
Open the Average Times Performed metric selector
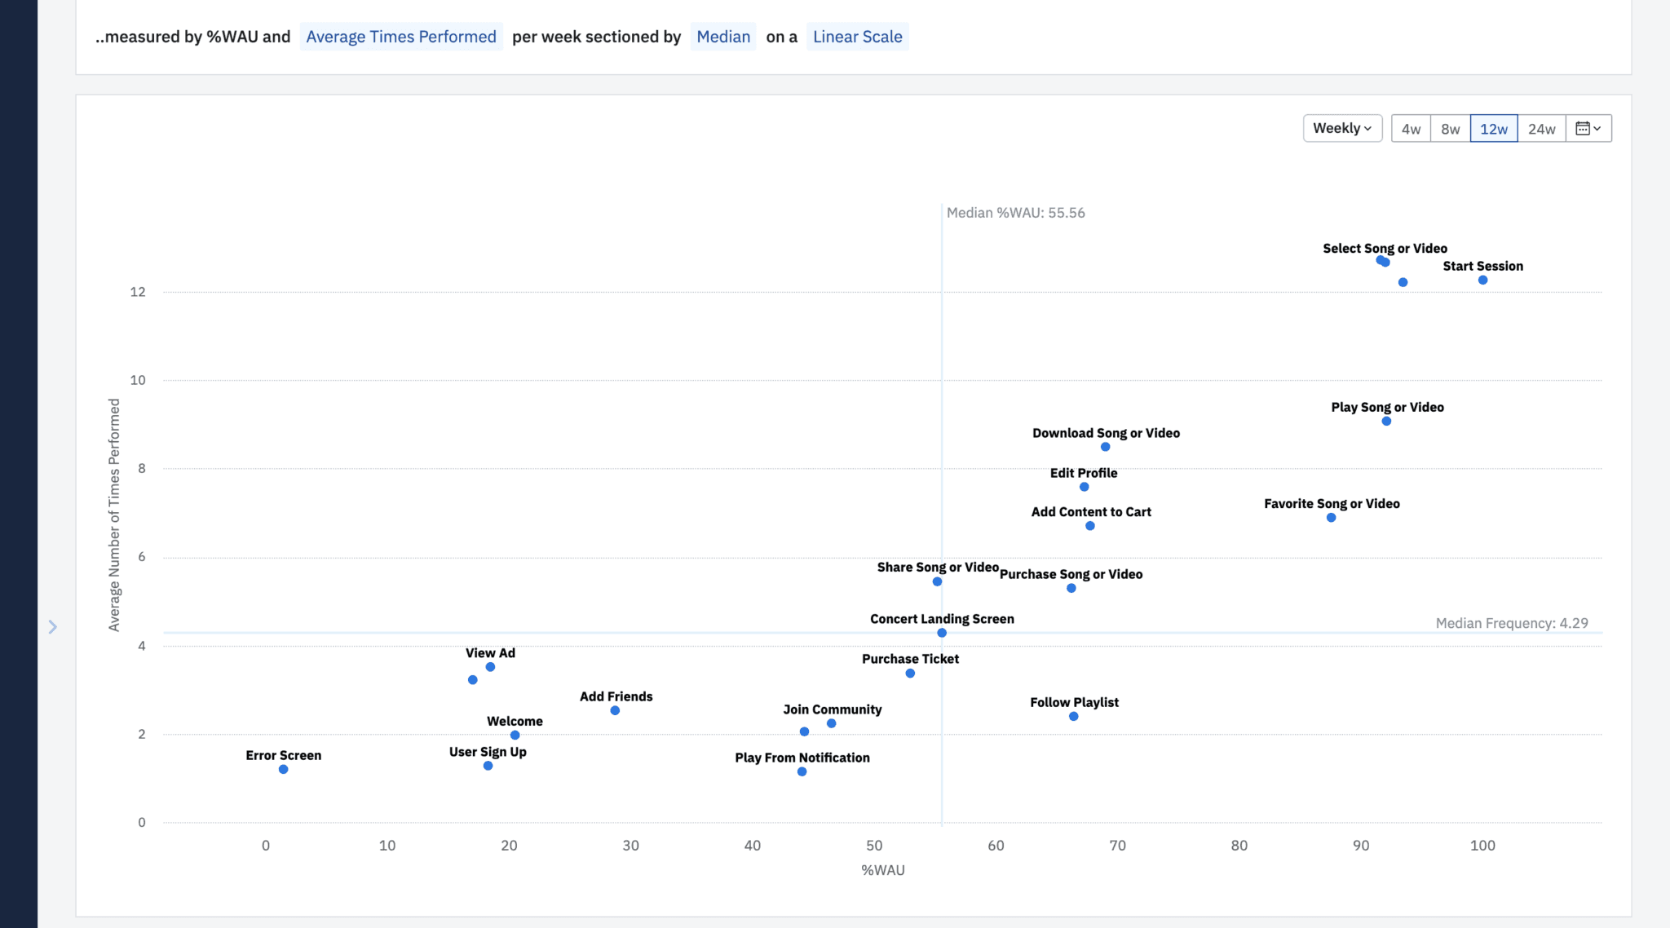coord(401,36)
